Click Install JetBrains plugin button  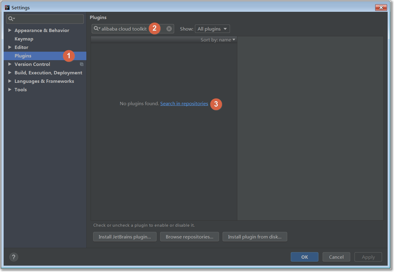click(125, 237)
